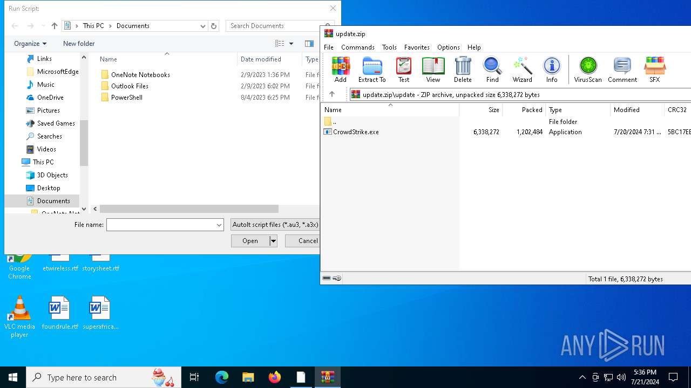Select the foundrule.rtf desktop file
This screenshot has height=388, width=691.
coord(60,313)
